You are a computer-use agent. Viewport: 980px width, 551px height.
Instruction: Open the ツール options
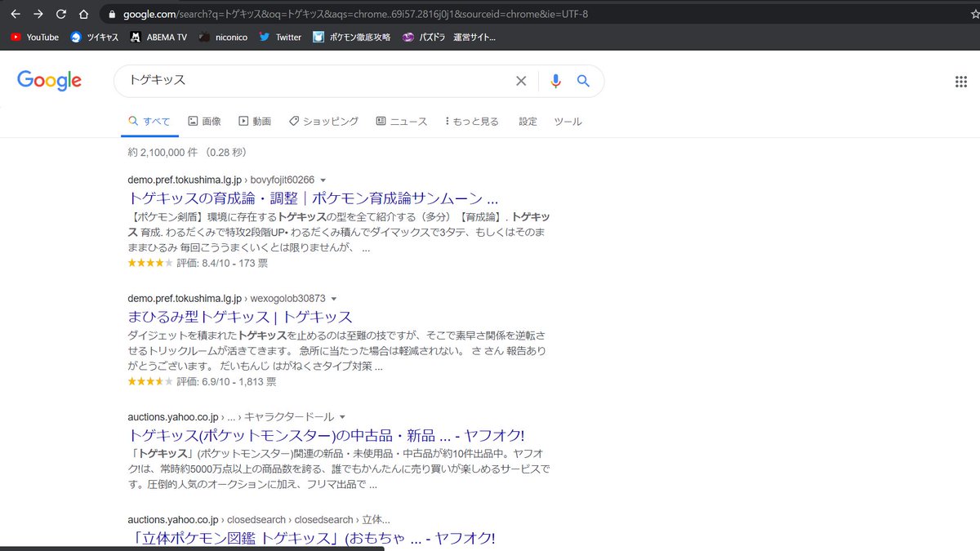tap(568, 122)
